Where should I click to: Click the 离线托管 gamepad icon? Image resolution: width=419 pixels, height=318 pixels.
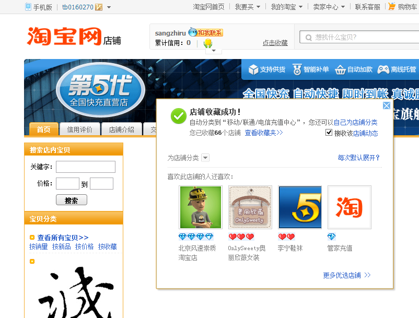click(383, 69)
